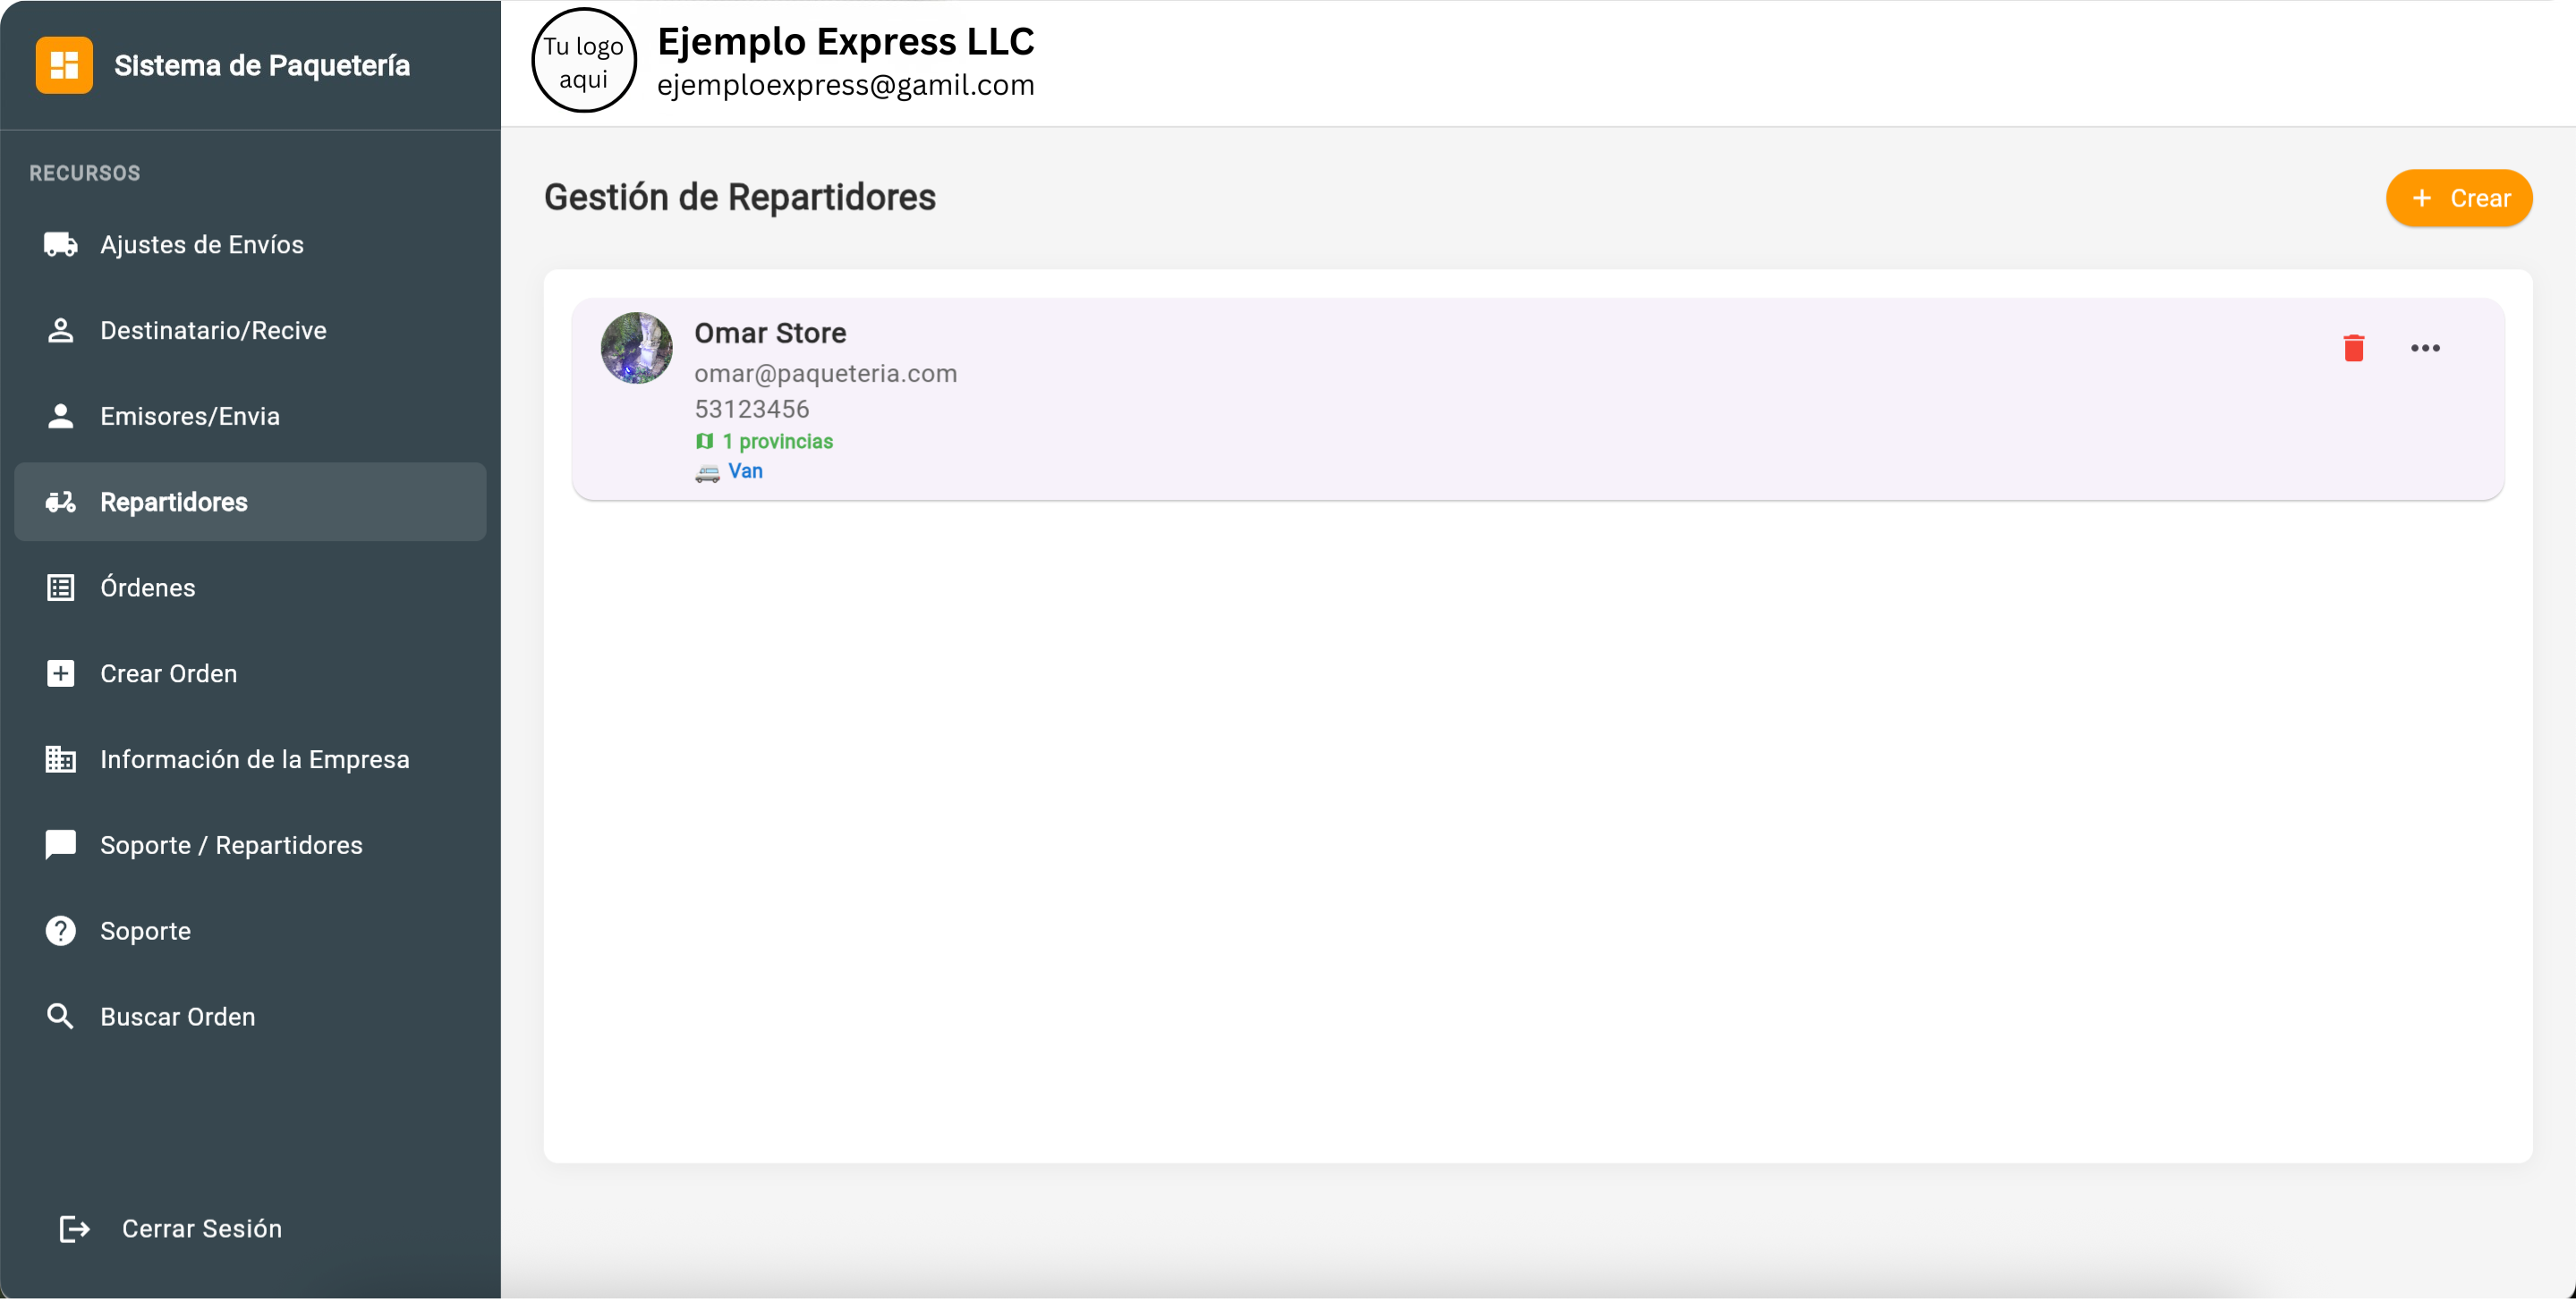This screenshot has height=1302, width=2576.
Task: Click the Buscar Orden magnifier icon
Action: click(x=61, y=1016)
